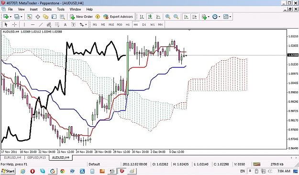Click the New Order button
This screenshot has height=175, width=299.
click(81, 17)
